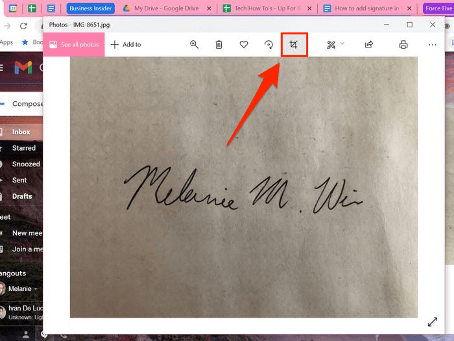The height and width of the screenshot is (341, 454).
Task: Reload the browser page
Action: 23,26
